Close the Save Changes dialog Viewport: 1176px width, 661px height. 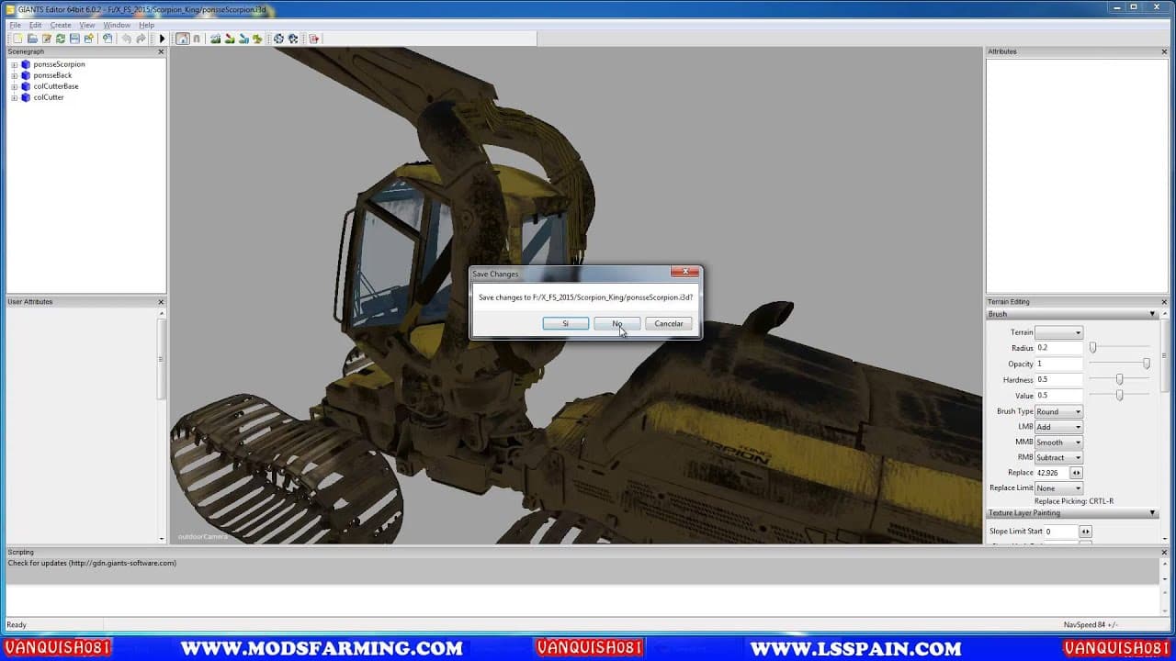pos(684,273)
